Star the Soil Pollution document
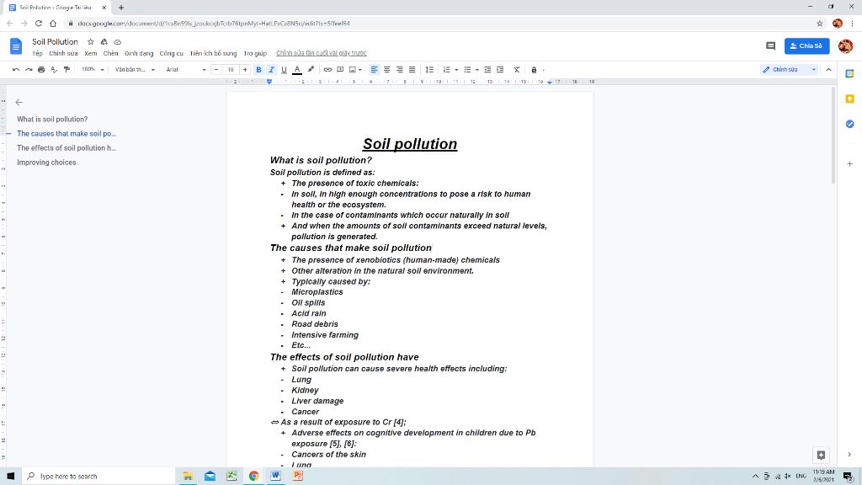This screenshot has width=862, height=485. click(x=91, y=42)
